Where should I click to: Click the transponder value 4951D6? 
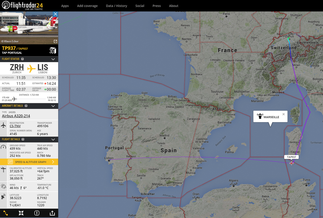(43, 126)
